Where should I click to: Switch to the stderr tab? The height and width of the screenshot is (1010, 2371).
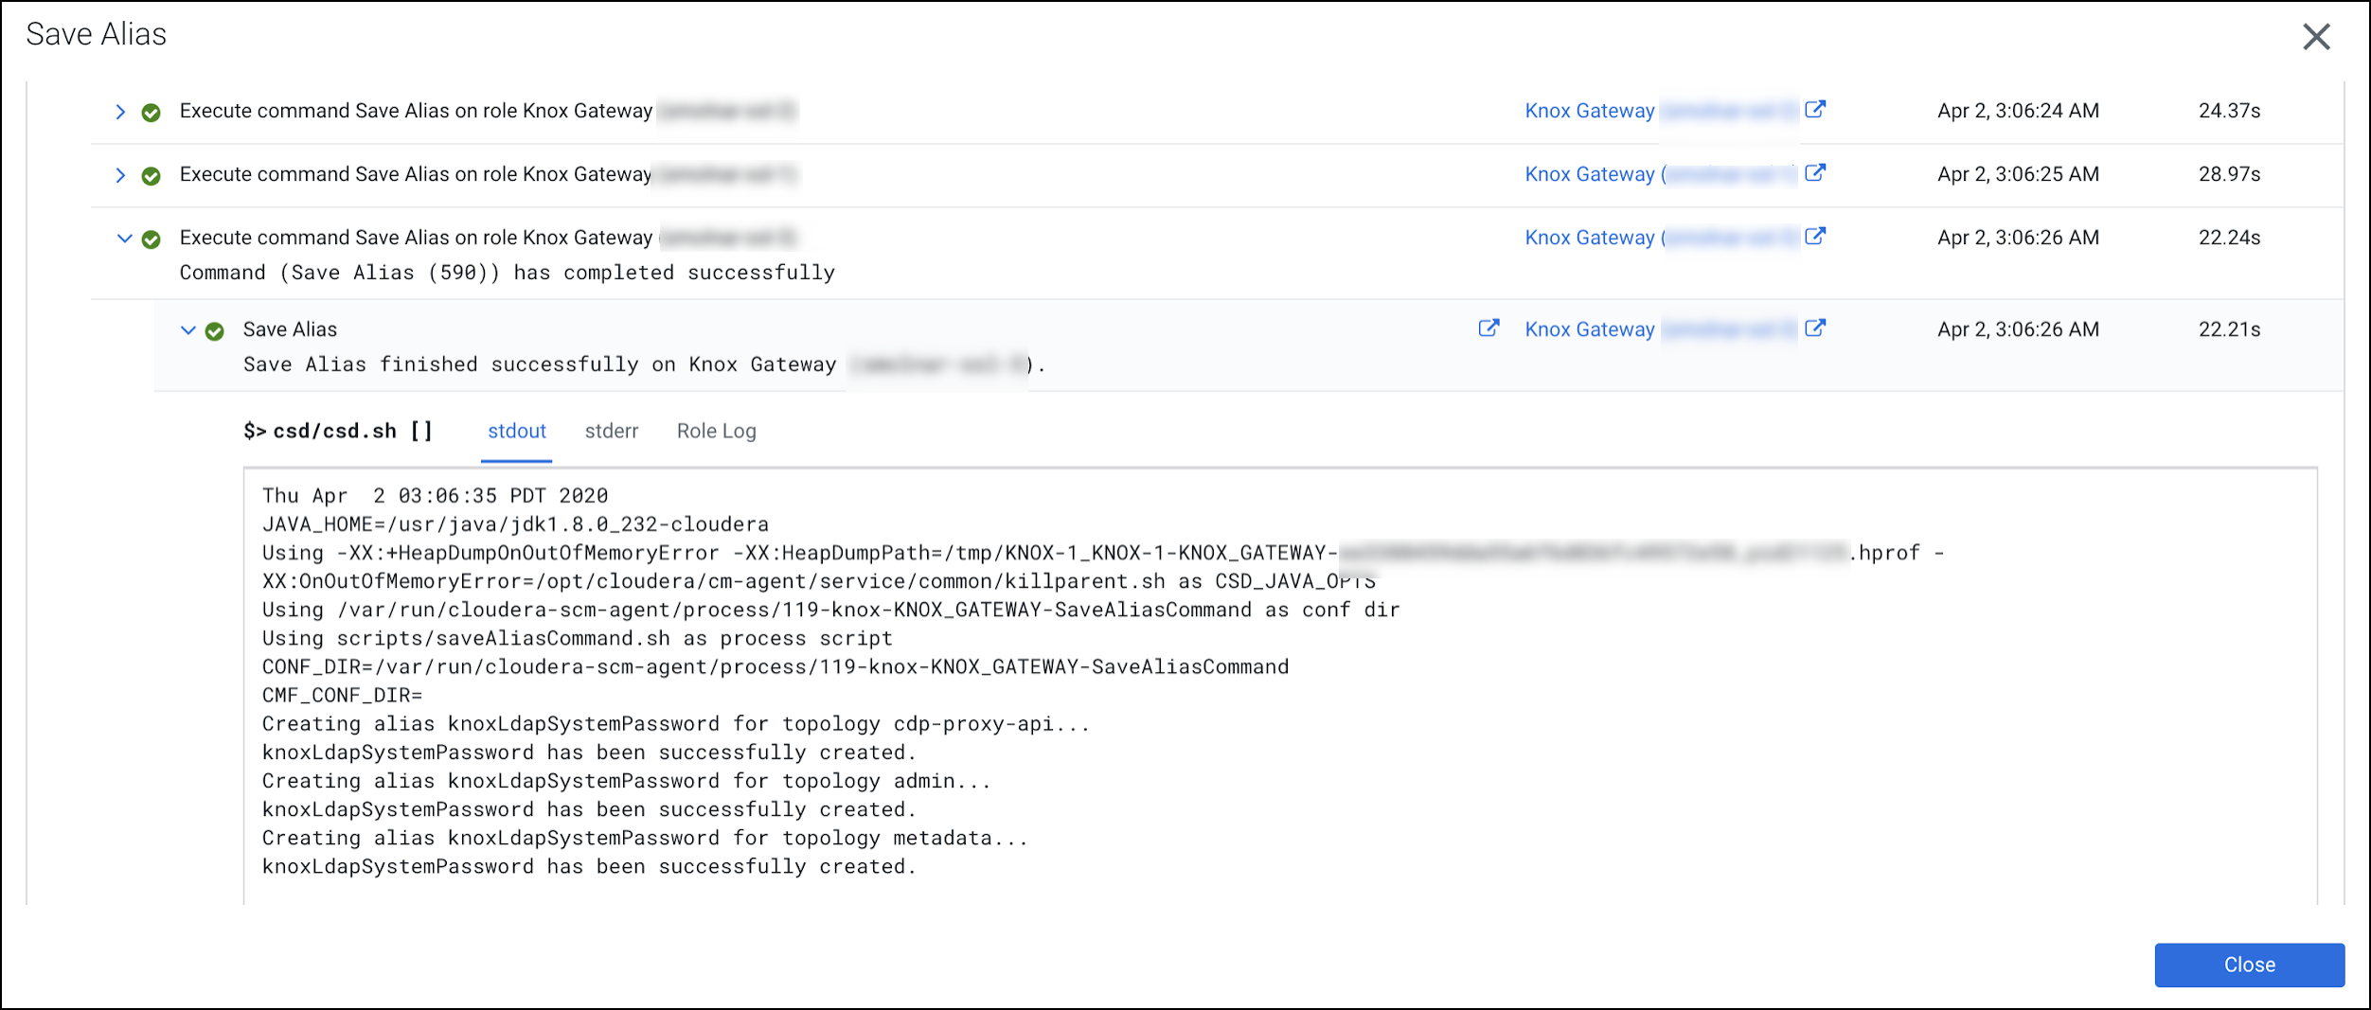(x=612, y=432)
